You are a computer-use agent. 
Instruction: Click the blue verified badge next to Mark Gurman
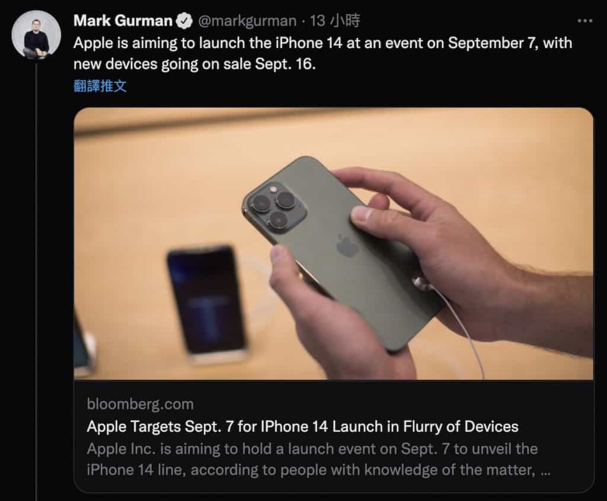click(184, 21)
